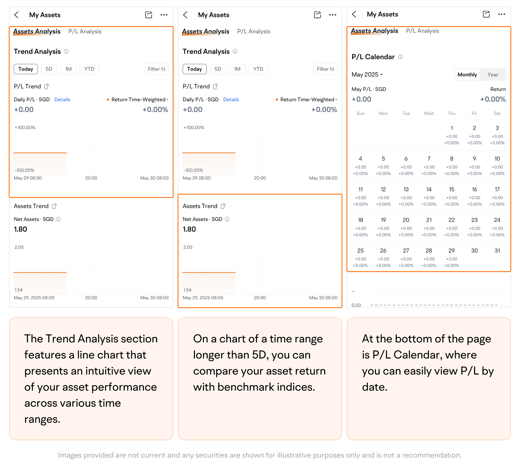Viewport: 520px width, 469px height.
Task: Expand the May 2025 month dropdown
Action: 367,75
